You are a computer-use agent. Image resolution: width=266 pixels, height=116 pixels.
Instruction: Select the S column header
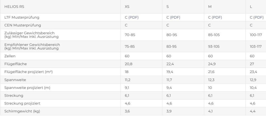coord(167,7)
